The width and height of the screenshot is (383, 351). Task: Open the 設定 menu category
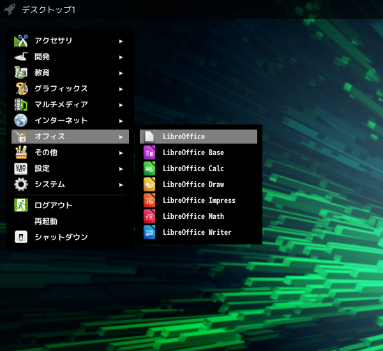coord(70,168)
